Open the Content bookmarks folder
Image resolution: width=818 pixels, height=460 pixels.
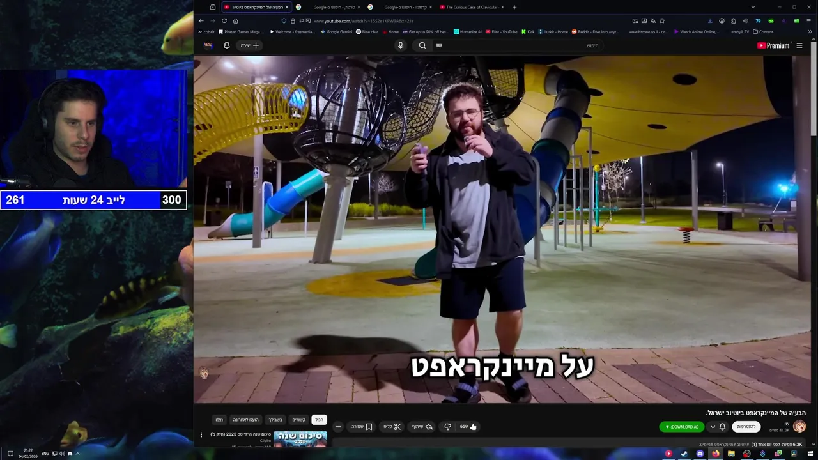(763, 31)
